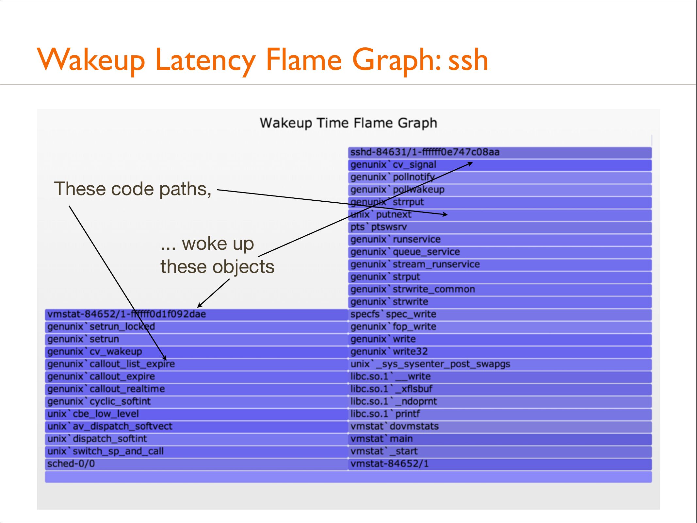Select the pts`ptswsrv frame
The width and height of the screenshot is (697, 523).
tap(500, 227)
